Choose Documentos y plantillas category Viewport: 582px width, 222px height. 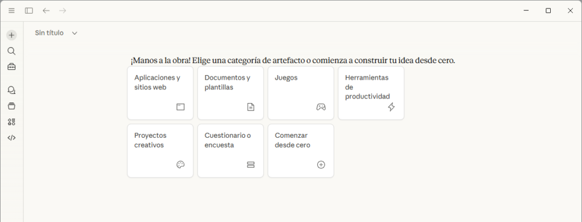(231, 93)
